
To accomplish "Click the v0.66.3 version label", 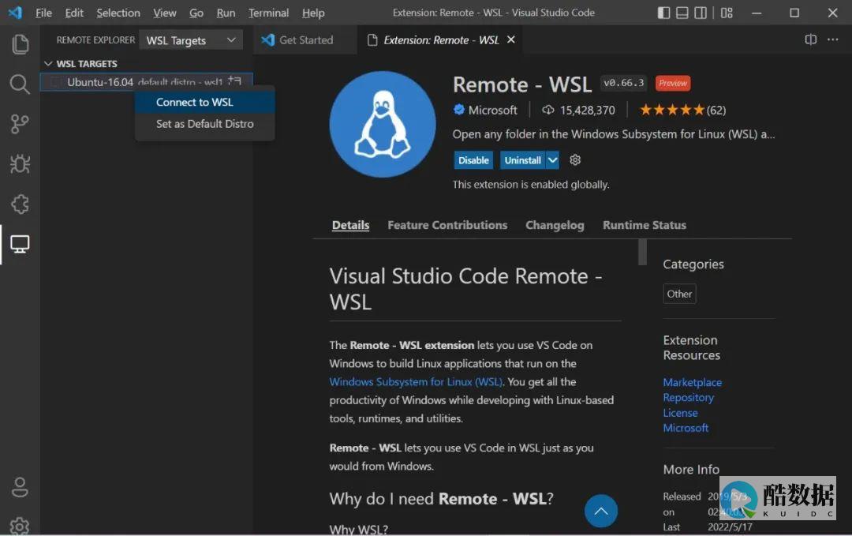I will (x=624, y=83).
